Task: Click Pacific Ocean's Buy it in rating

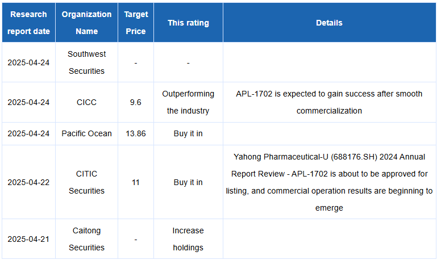Action: (188, 133)
